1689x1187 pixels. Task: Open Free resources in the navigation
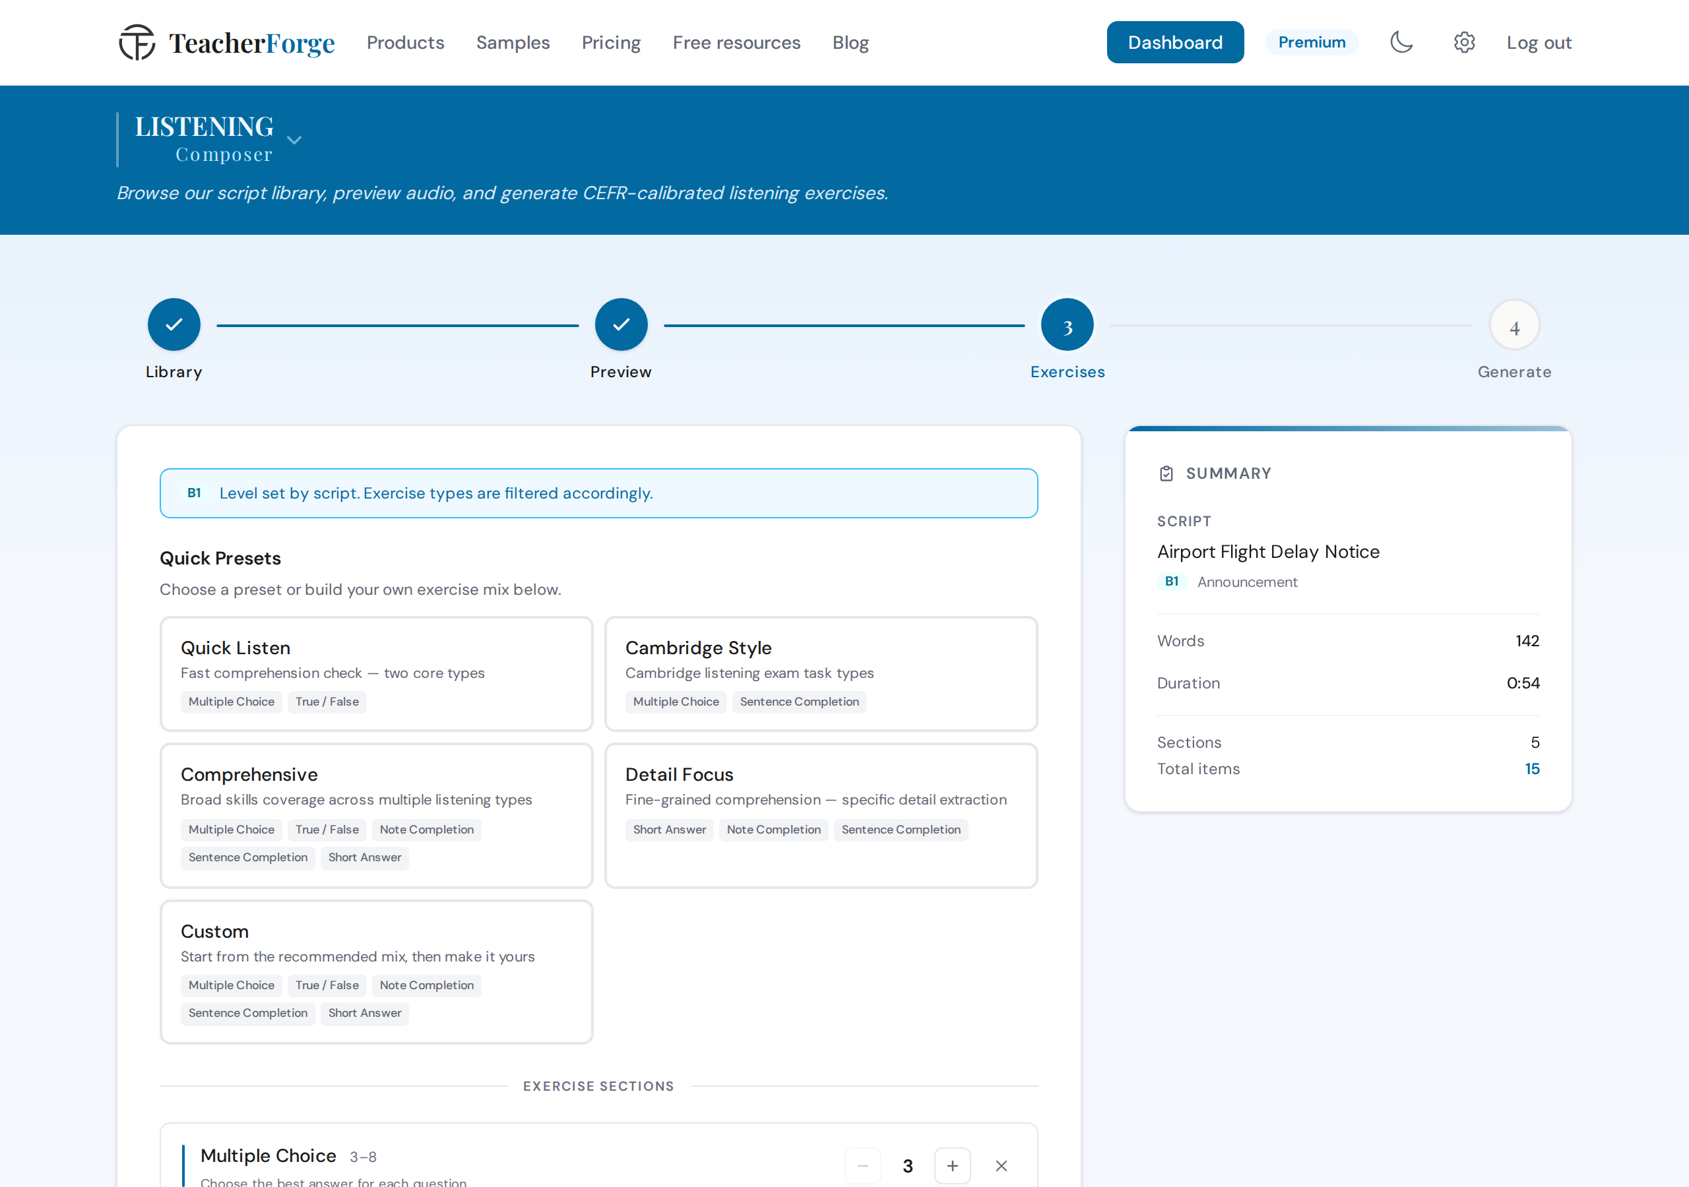(x=736, y=43)
